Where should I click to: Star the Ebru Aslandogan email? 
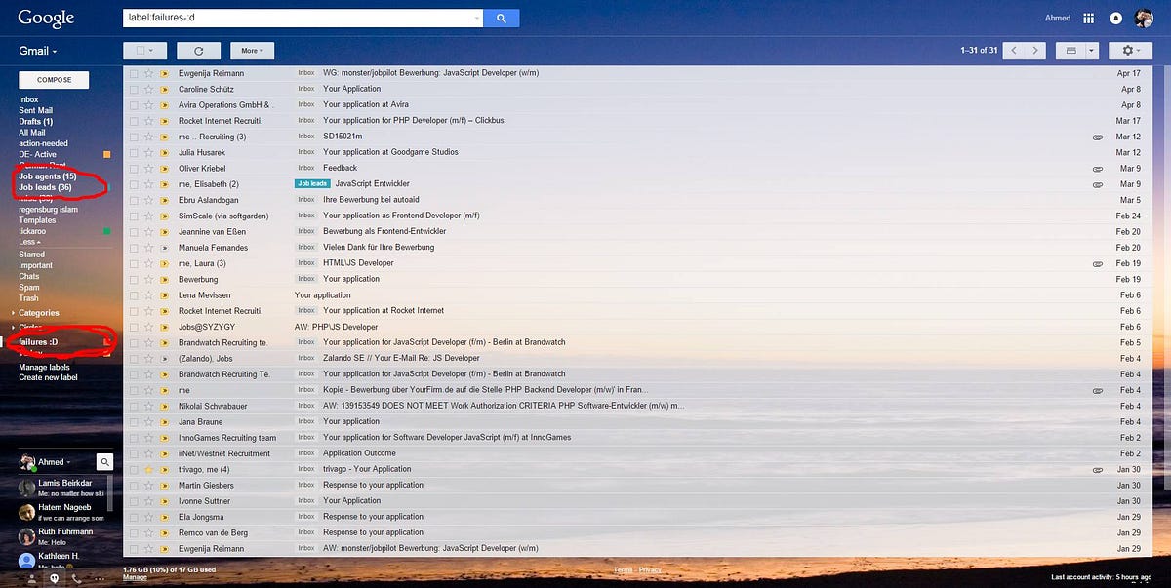pyautogui.click(x=149, y=200)
